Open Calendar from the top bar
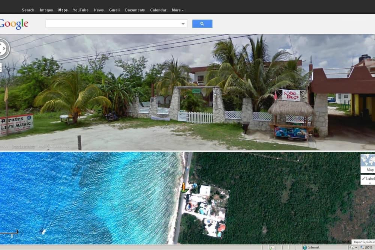Viewport: 375px width, 250px height. coord(158,10)
